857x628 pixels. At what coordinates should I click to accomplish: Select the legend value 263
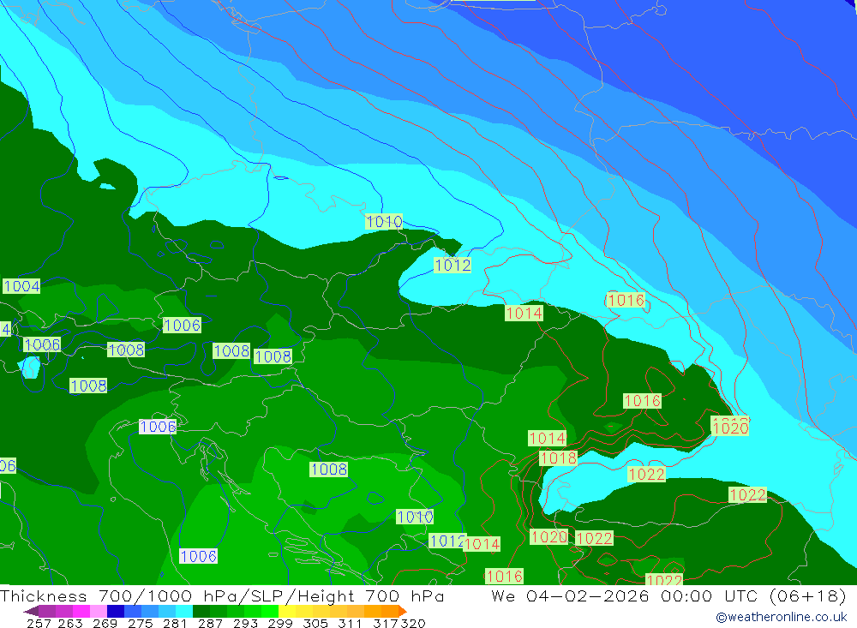coord(70,623)
